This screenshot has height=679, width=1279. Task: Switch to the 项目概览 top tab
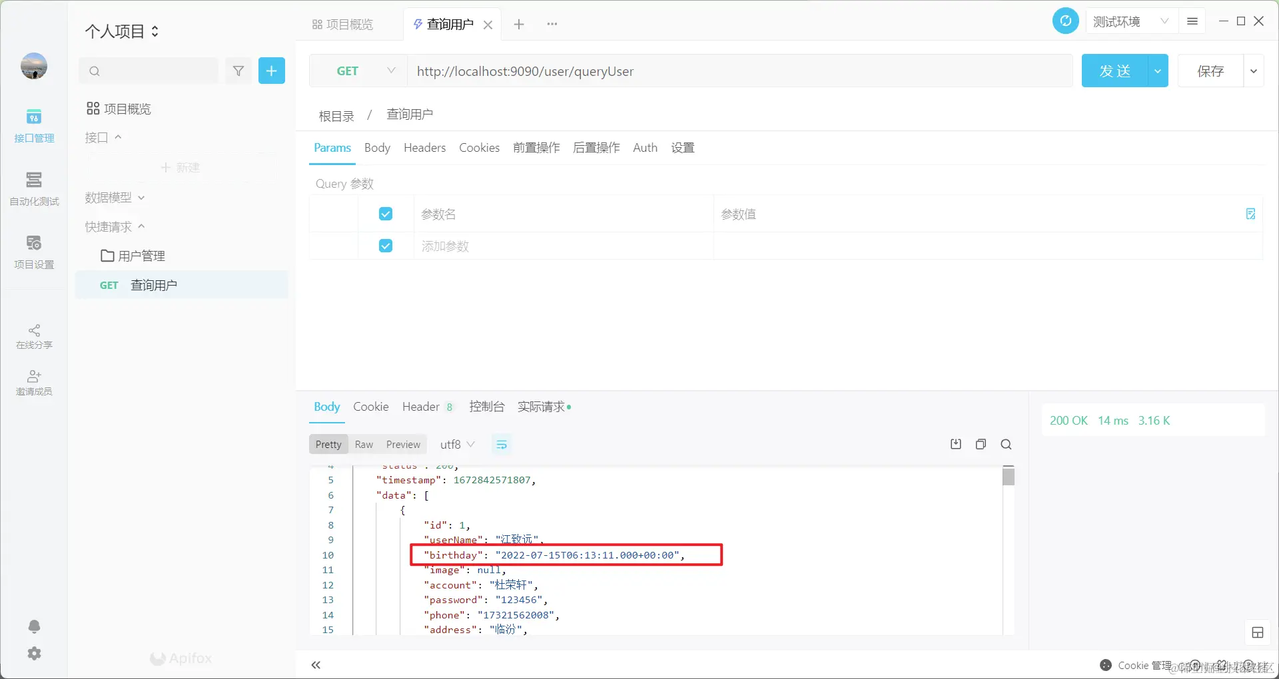click(343, 25)
